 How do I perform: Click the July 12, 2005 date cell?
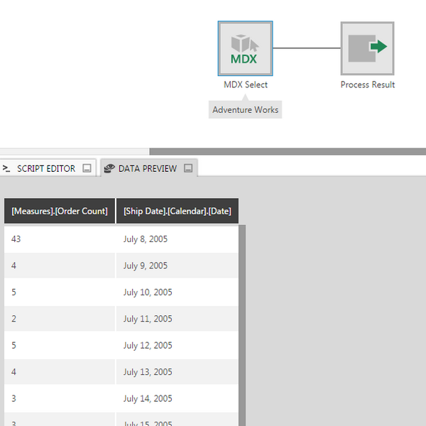click(x=177, y=346)
